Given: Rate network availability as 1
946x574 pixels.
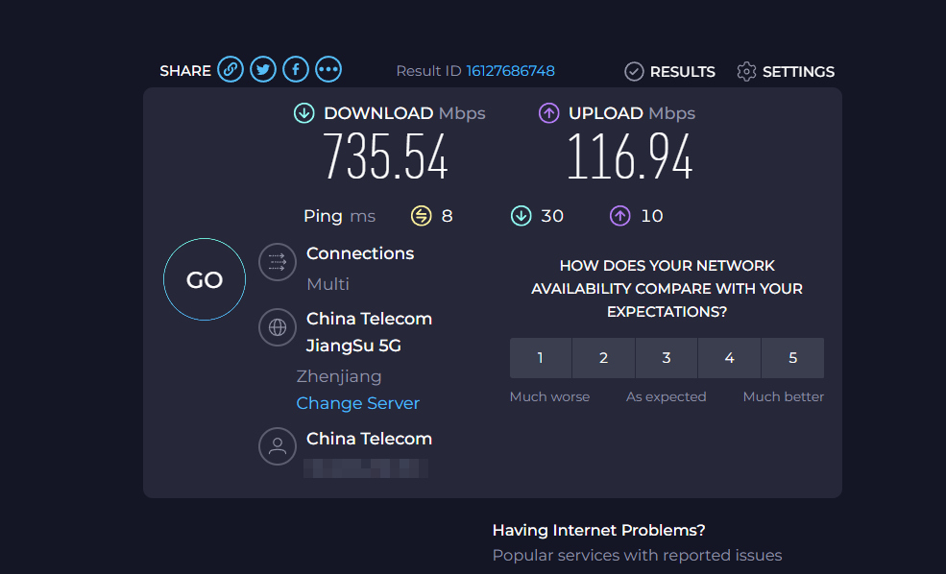Looking at the screenshot, I should pos(541,358).
